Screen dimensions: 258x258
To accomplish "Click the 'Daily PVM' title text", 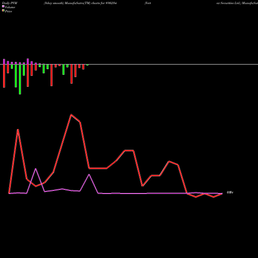I will coord(10,3).
